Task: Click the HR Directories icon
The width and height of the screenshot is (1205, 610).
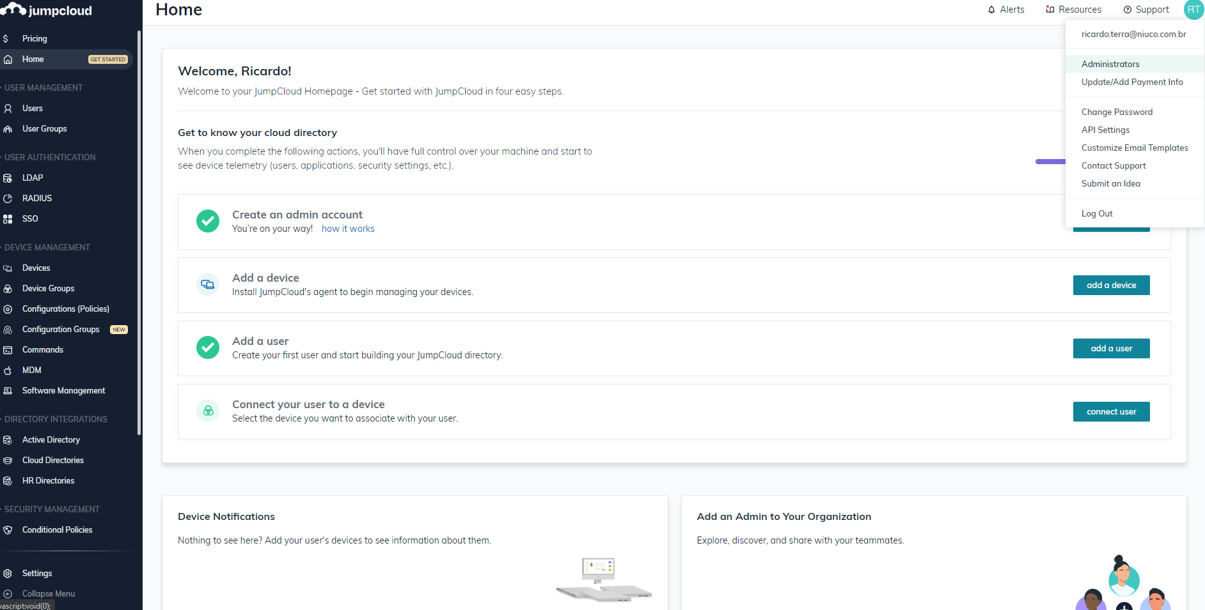Action: tap(8, 481)
